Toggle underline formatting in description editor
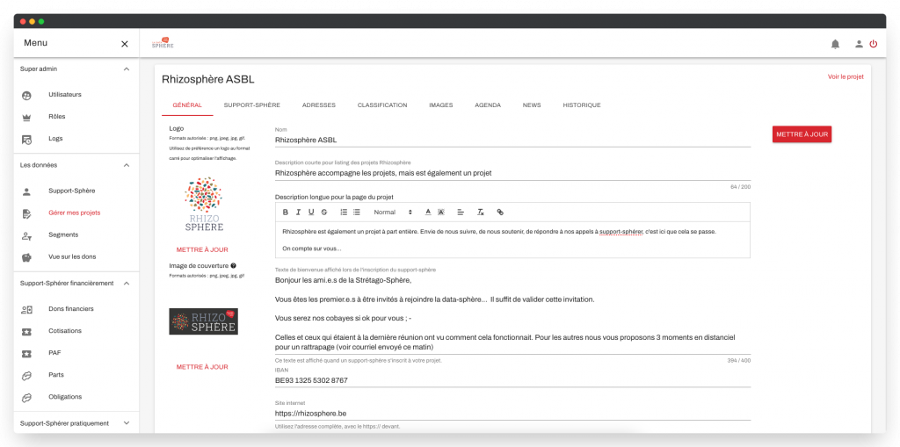900x447 pixels. click(x=311, y=212)
